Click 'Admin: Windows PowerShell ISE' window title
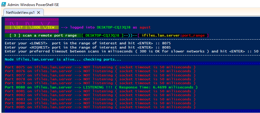The height and width of the screenshot is (113, 260). 33,4
